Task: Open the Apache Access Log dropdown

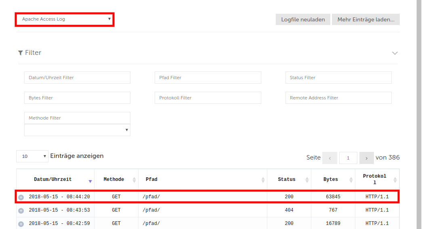Action: pyautogui.click(x=65, y=19)
